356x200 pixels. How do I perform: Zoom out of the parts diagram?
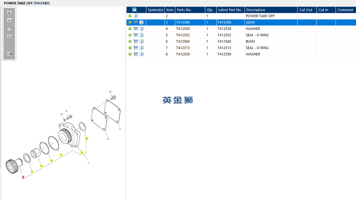click(x=9, y=20)
